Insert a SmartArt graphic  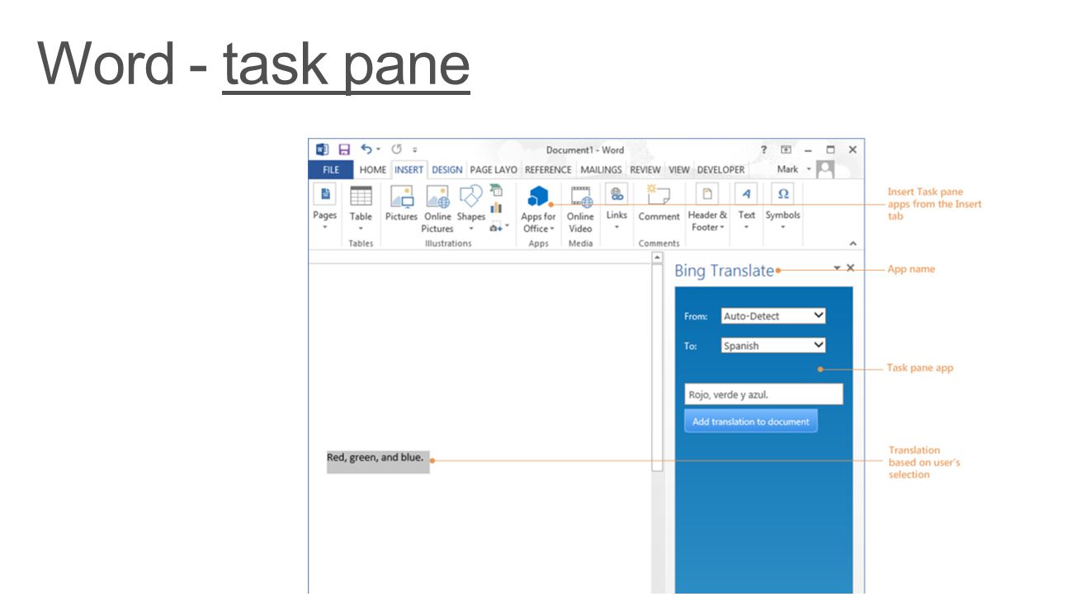496,191
